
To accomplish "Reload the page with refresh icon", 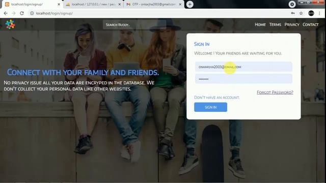I will pos(22,13).
